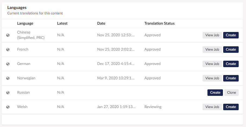246x127 pixels.
Task: View the French translation job
Action: click(x=212, y=50)
